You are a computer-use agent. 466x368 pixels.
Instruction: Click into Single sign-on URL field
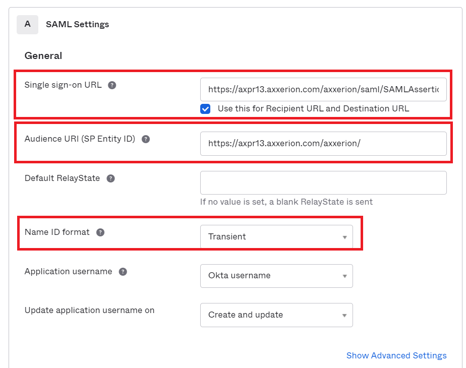coord(323,89)
